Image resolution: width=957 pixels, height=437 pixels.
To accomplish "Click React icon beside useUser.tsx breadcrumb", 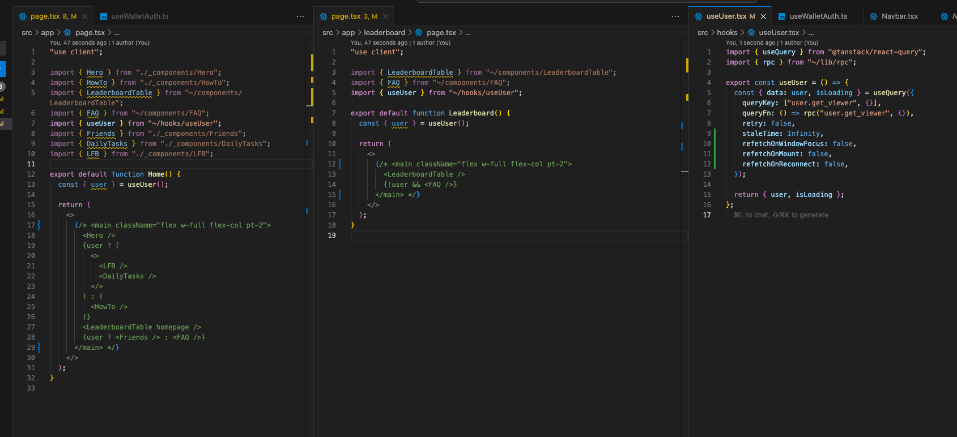I will click(751, 33).
